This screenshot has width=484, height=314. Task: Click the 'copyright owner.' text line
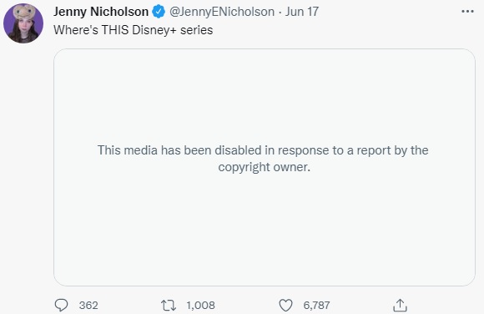point(265,167)
